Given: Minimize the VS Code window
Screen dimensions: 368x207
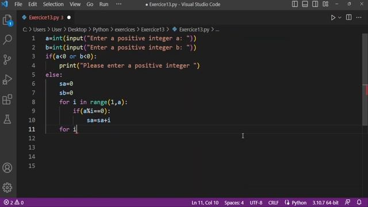Looking at the screenshot, I should pos(337,4).
